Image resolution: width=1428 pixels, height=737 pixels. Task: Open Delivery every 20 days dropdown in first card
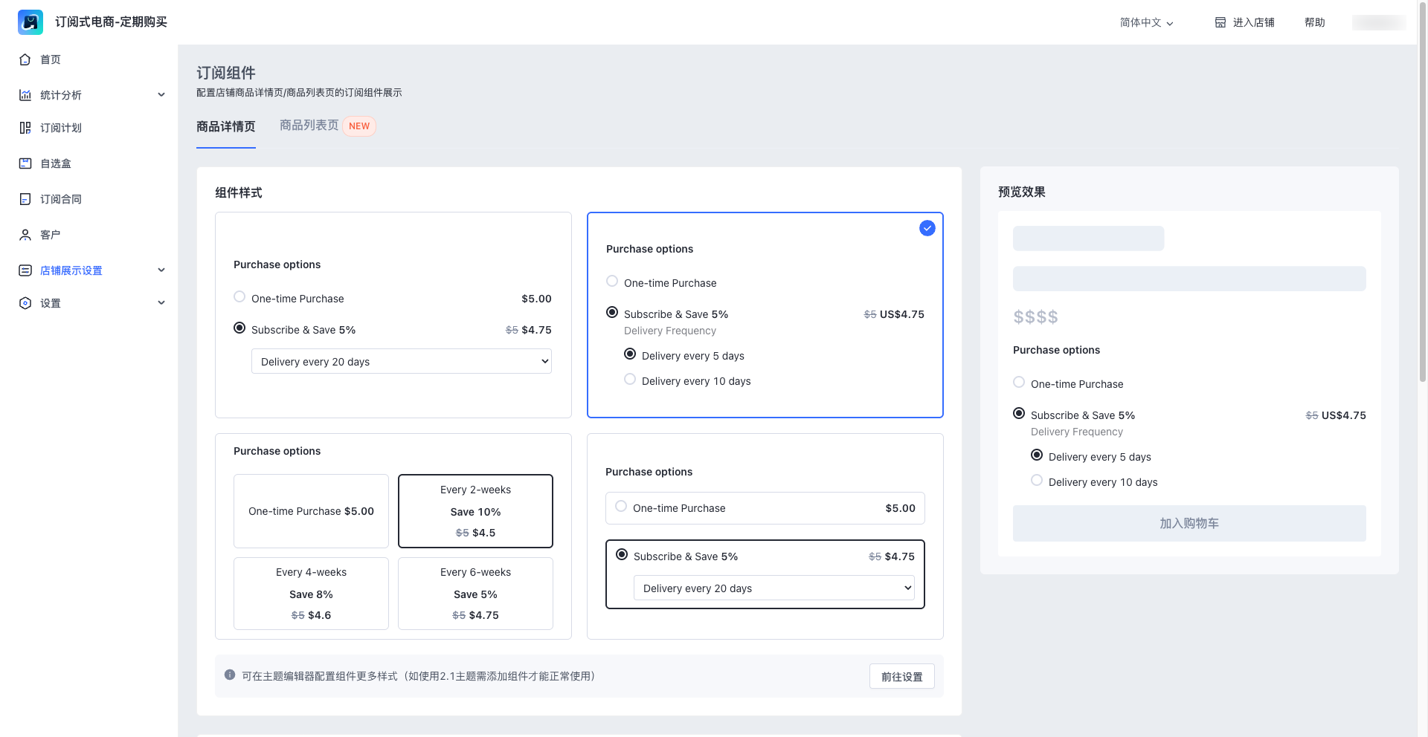[401, 362]
